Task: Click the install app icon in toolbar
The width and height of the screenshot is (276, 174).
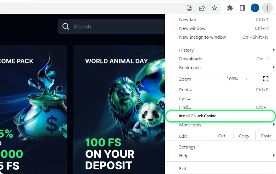Action: (189, 8)
